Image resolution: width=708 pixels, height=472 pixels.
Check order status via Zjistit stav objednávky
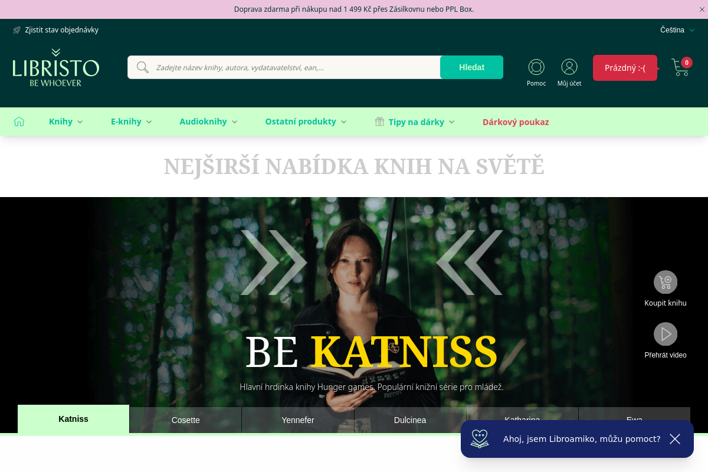click(x=55, y=29)
